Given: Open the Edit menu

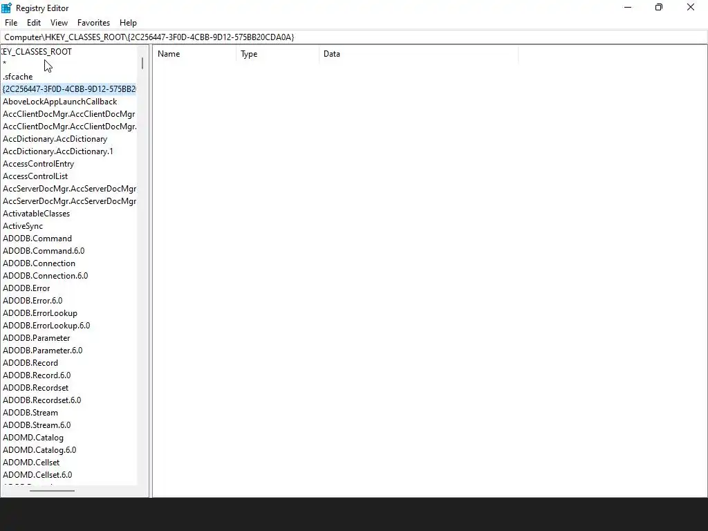Looking at the screenshot, I should click(x=34, y=23).
